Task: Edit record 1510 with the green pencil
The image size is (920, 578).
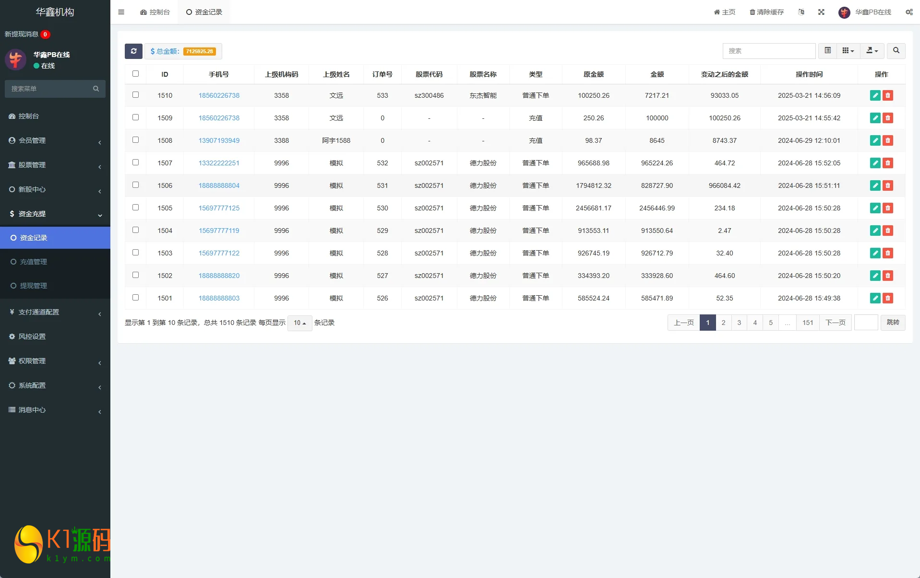Action: pos(875,95)
